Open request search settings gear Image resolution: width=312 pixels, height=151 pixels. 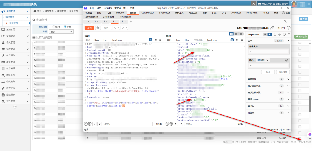(90, 124)
